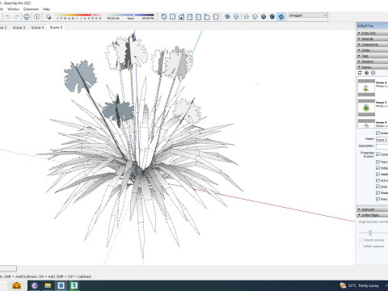Expand the Styles panel
The image size is (388, 291).
click(x=373, y=50)
